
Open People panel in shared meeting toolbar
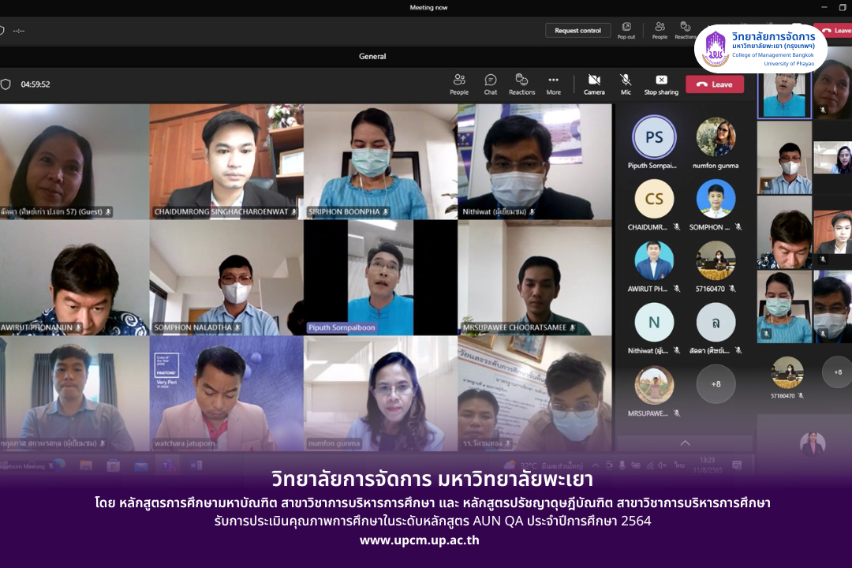coord(459,84)
